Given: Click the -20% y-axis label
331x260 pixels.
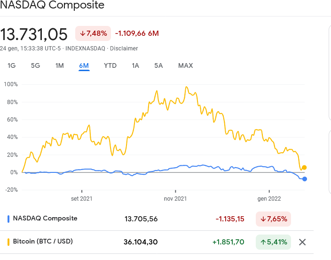Looking at the screenshot, I should point(12,190).
